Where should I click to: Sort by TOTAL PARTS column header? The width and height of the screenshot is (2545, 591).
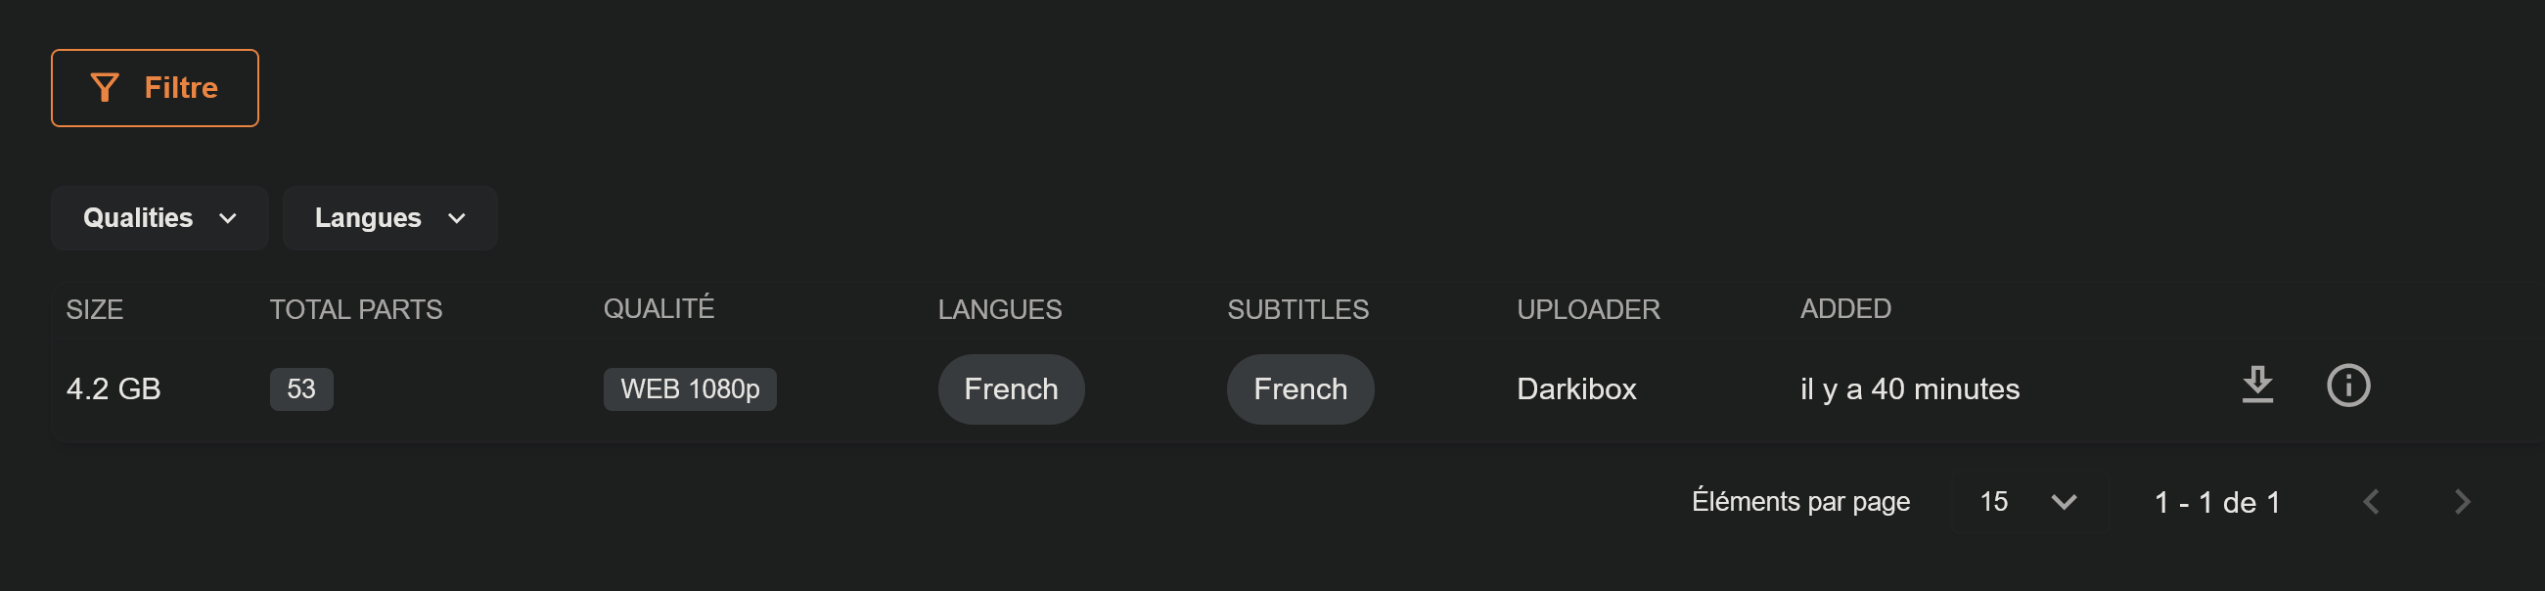pos(355,309)
